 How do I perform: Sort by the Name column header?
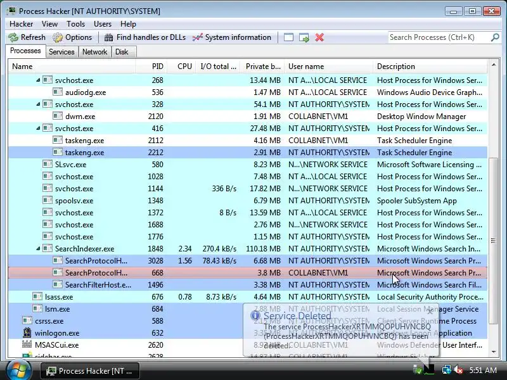72,66
